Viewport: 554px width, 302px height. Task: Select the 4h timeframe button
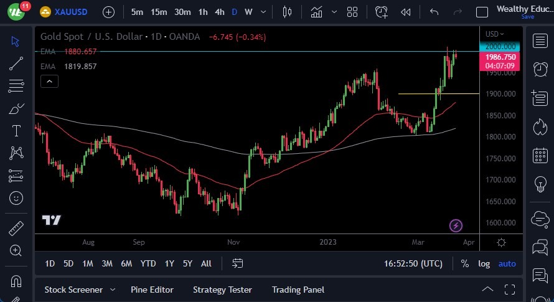pyautogui.click(x=219, y=12)
